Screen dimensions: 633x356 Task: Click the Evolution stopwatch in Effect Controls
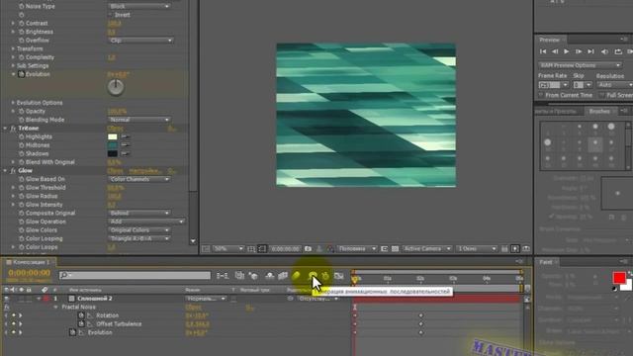(22, 74)
